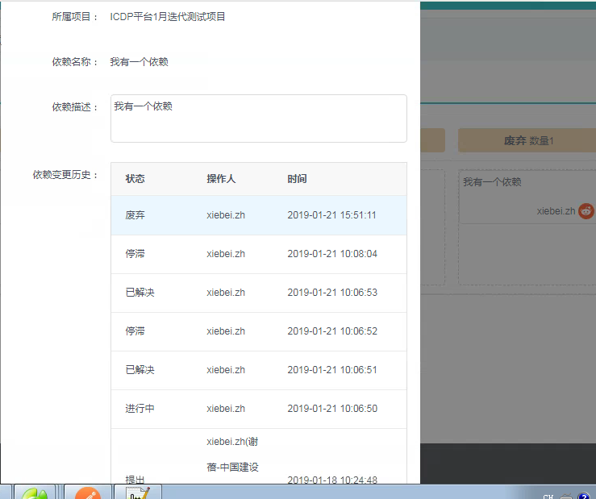Click operator xiebei.zh in 废弃 row
596x499 pixels.
(x=226, y=215)
